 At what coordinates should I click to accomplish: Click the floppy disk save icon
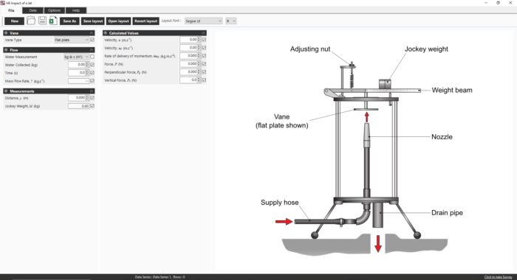click(42, 21)
